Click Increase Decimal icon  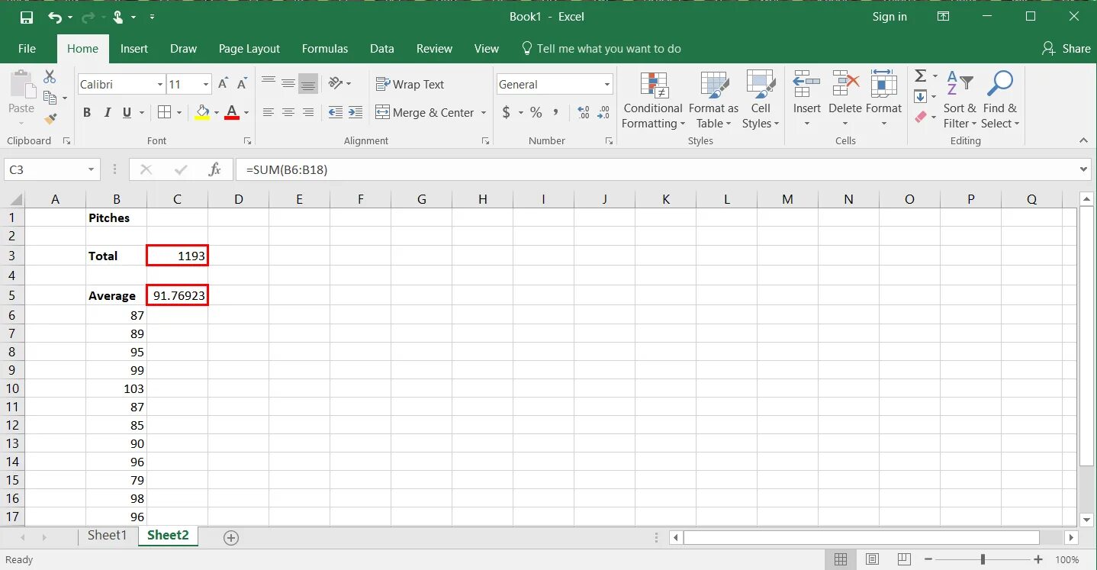coord(584,112)
